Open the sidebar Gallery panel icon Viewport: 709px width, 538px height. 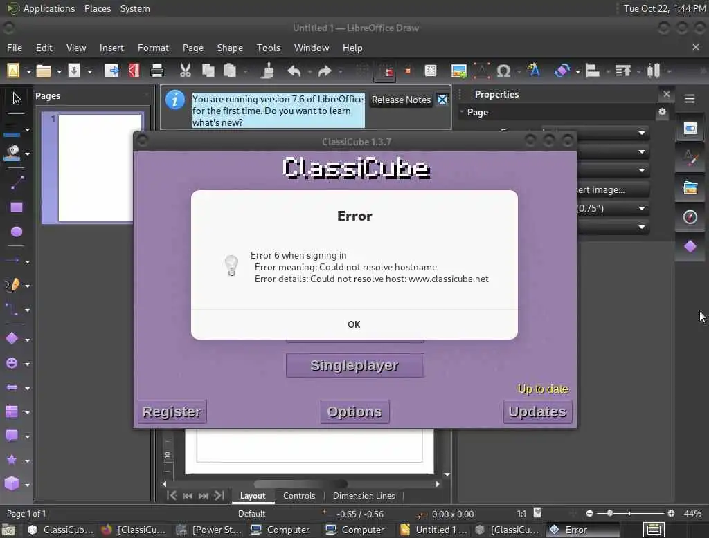[690, 187]
